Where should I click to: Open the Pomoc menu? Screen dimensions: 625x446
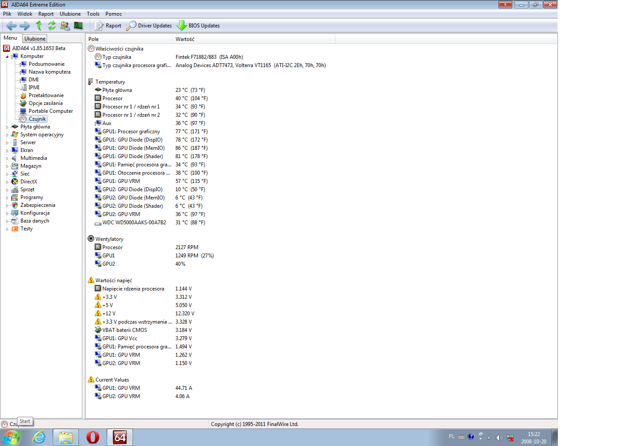pyautogui.click(x=114, y=14)
